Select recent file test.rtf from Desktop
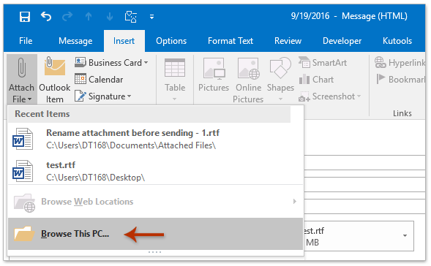The width and height of the screenshot is (431, 266). pyautogui.click(x=156, y=171)
